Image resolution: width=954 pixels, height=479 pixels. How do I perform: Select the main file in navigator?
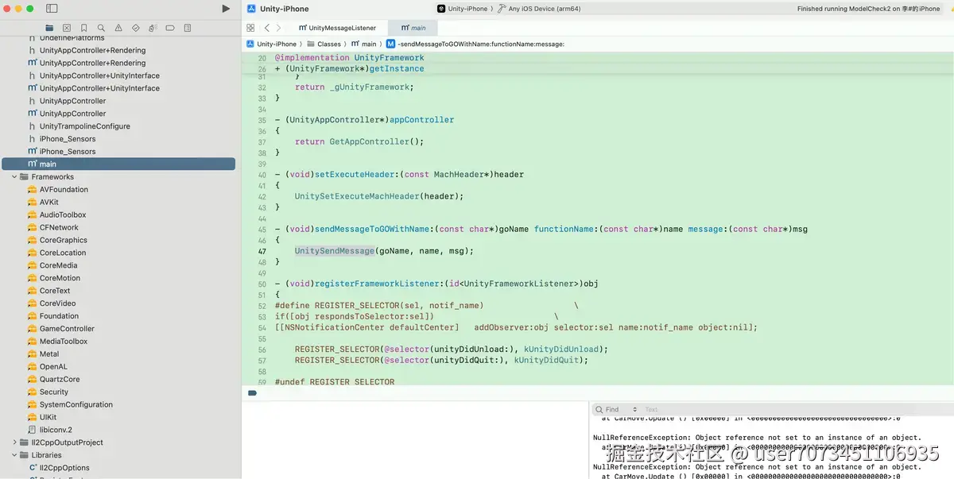click(118, 164)
